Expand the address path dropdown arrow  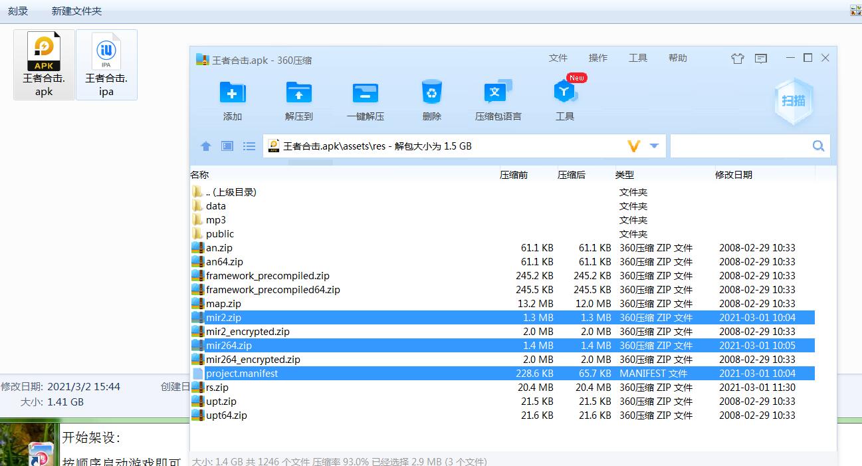654,146
